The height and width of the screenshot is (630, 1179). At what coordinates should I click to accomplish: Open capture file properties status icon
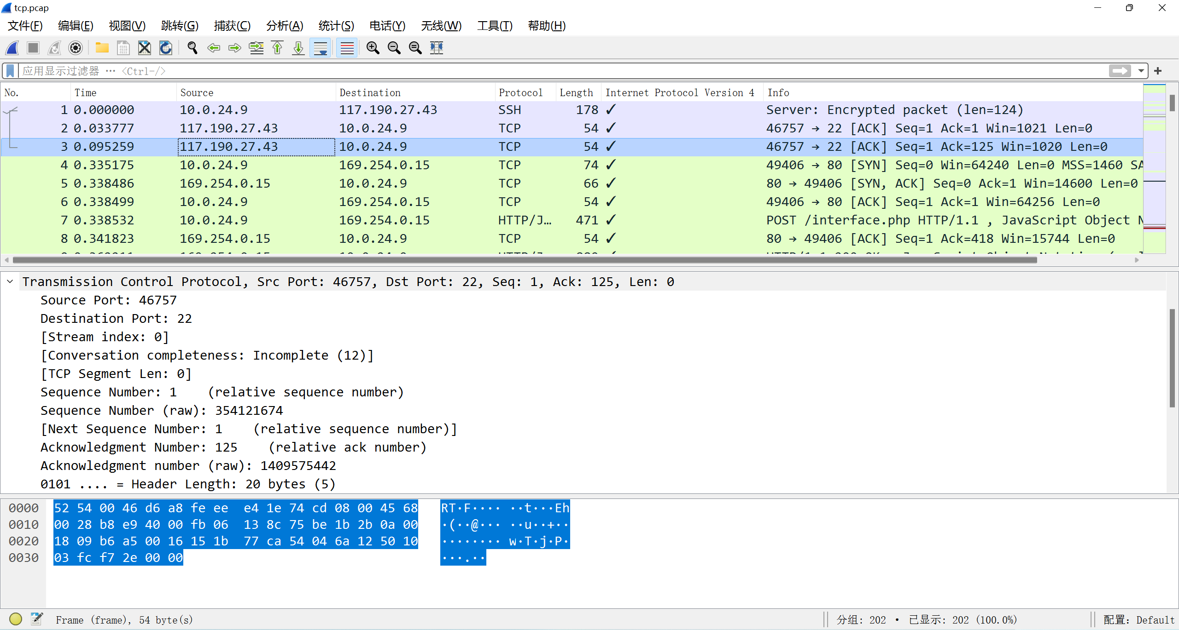coord(37,619)
